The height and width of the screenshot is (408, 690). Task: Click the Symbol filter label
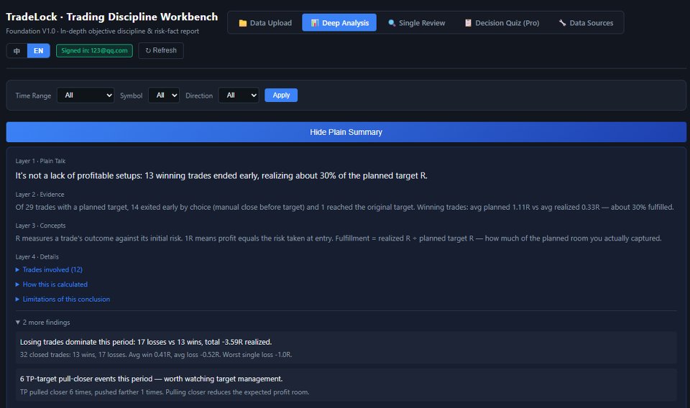131,96
